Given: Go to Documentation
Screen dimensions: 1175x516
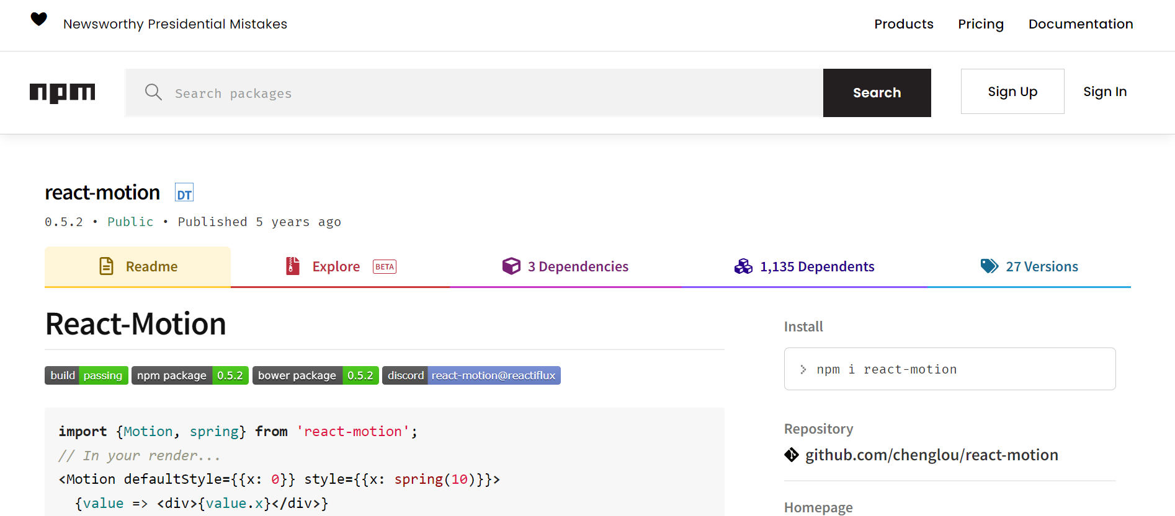Looking at the screenshot, I should (1080, 24).
